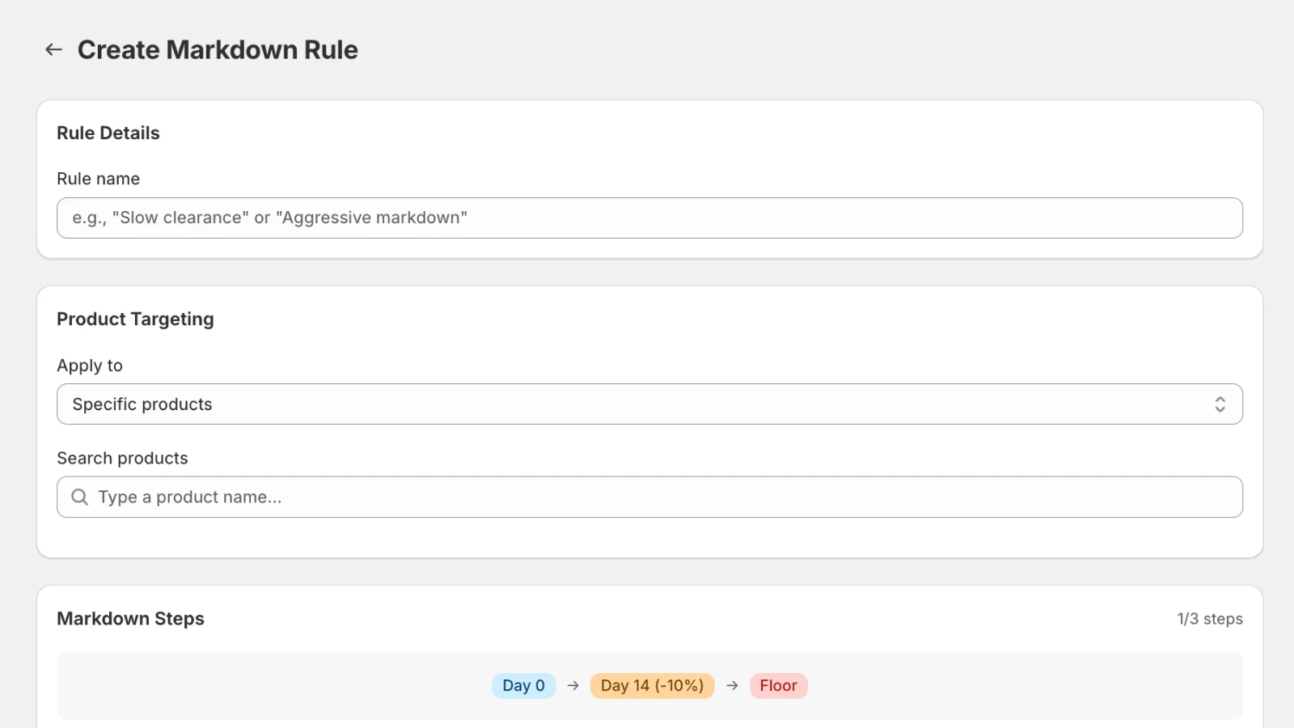Click the 'Product Targeting' section heading
This screenshot has height=728, width=1294.
(135, 319)
